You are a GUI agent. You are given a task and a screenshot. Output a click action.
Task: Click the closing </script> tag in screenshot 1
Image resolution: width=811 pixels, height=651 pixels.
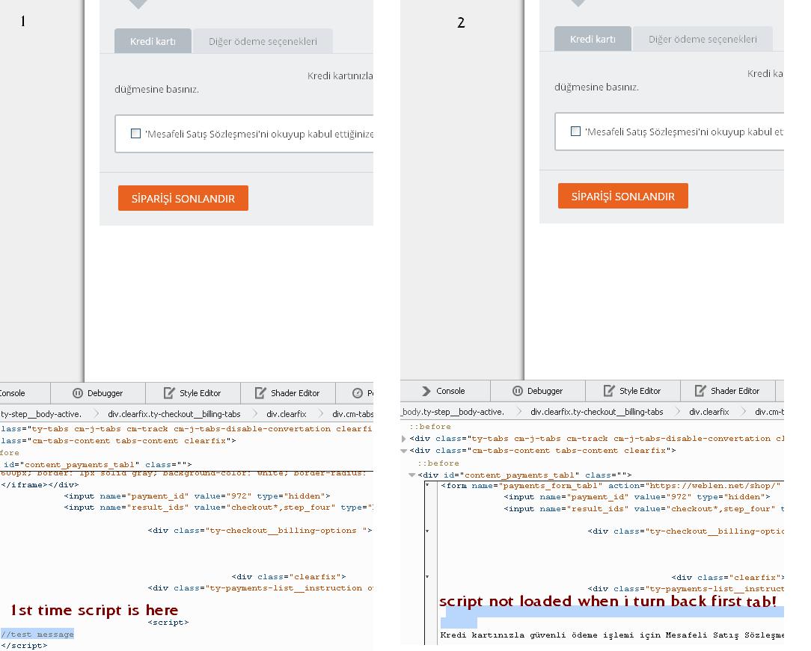[x=24, y=646]
